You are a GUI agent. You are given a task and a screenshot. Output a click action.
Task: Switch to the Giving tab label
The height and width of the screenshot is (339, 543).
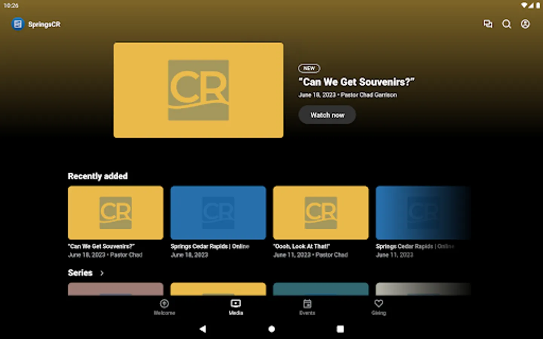(x=379, y=313)
